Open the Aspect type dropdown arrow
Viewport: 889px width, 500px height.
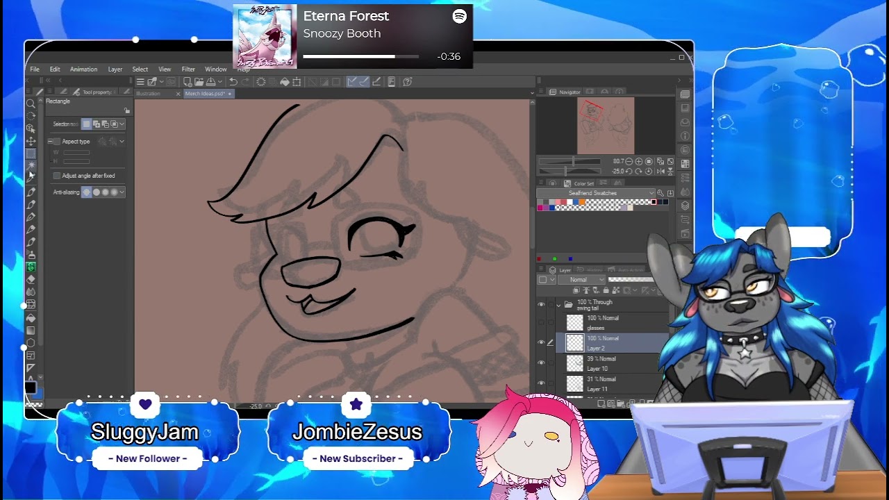pos(122,141)
